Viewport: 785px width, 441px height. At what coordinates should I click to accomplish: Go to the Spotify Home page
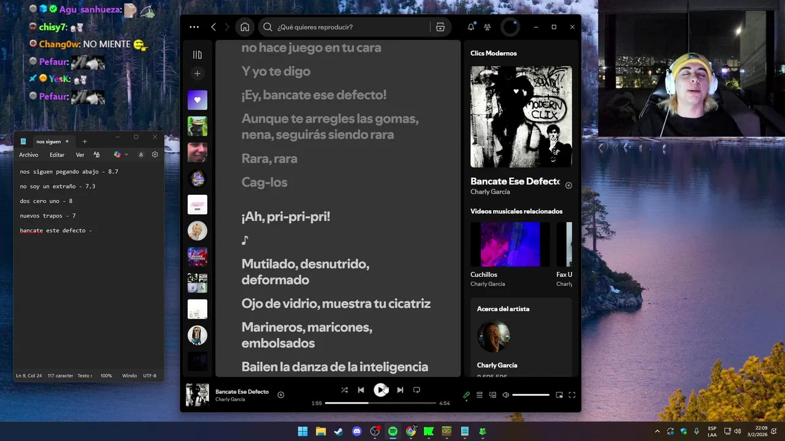[245, 27]
